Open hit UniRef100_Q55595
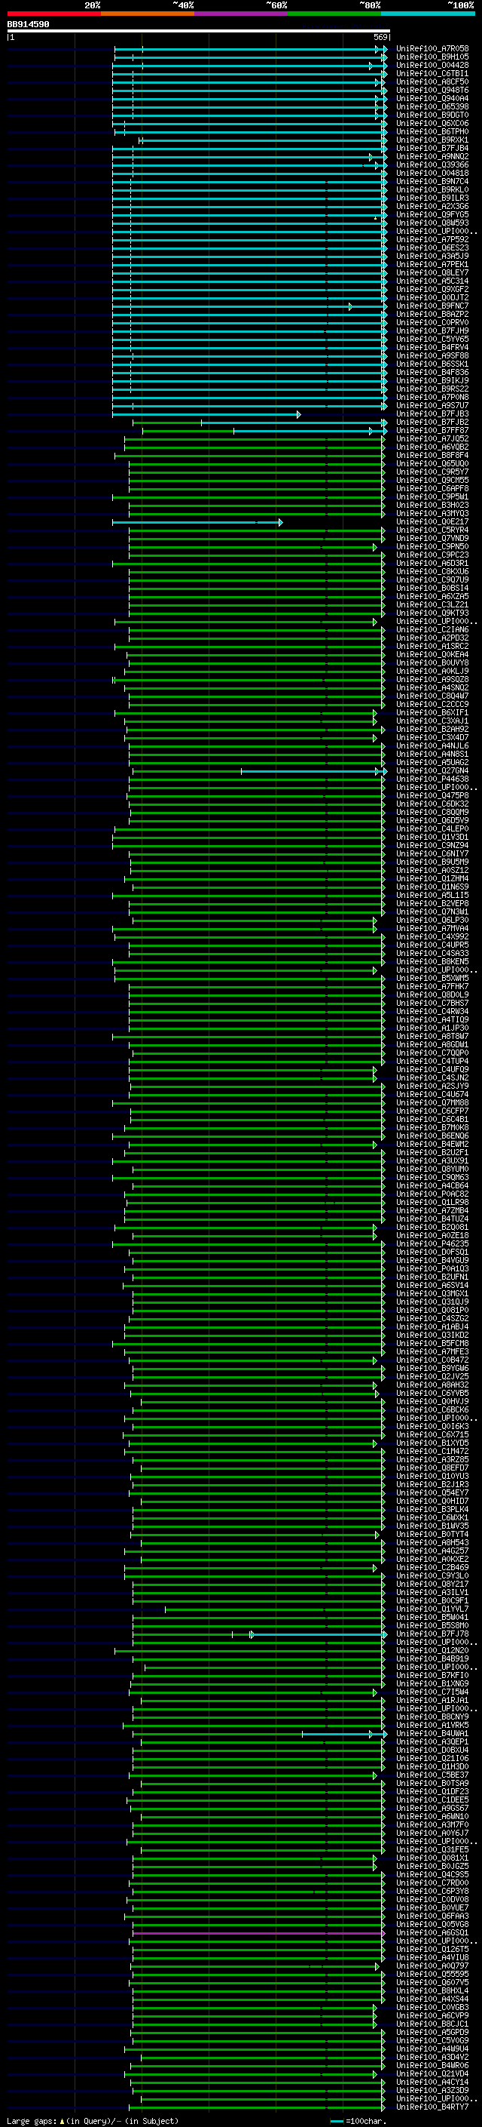This screenshot has height=2127, width=482. point(432,1975)
